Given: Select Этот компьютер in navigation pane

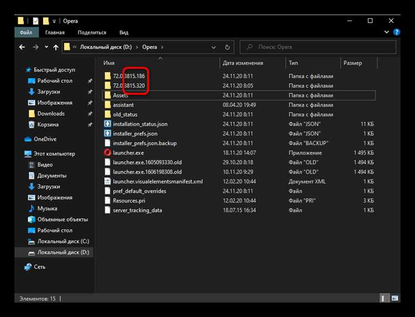Looking at the screenshot, I should tap(54, 154).
